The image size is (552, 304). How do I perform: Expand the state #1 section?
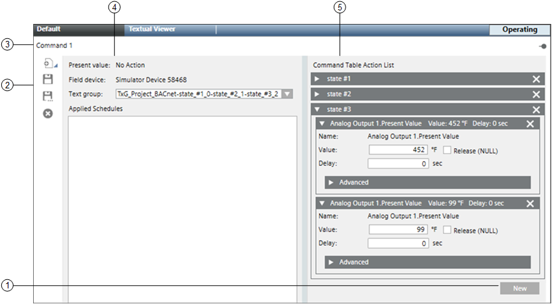click(318, 79)
